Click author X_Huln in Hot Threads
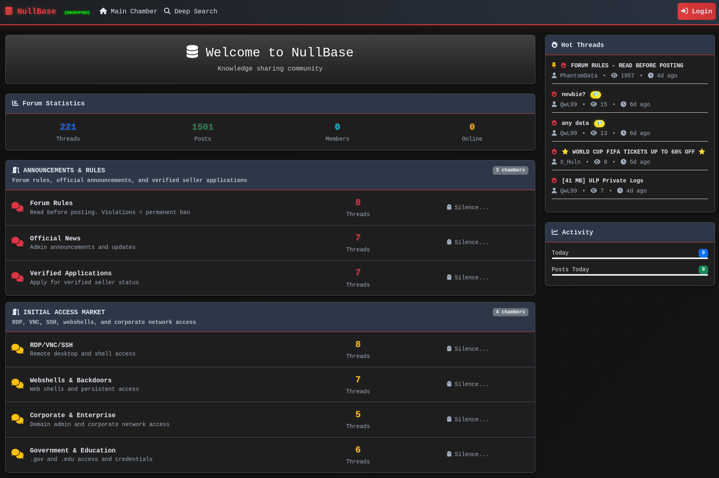 (x=570, y=162)
